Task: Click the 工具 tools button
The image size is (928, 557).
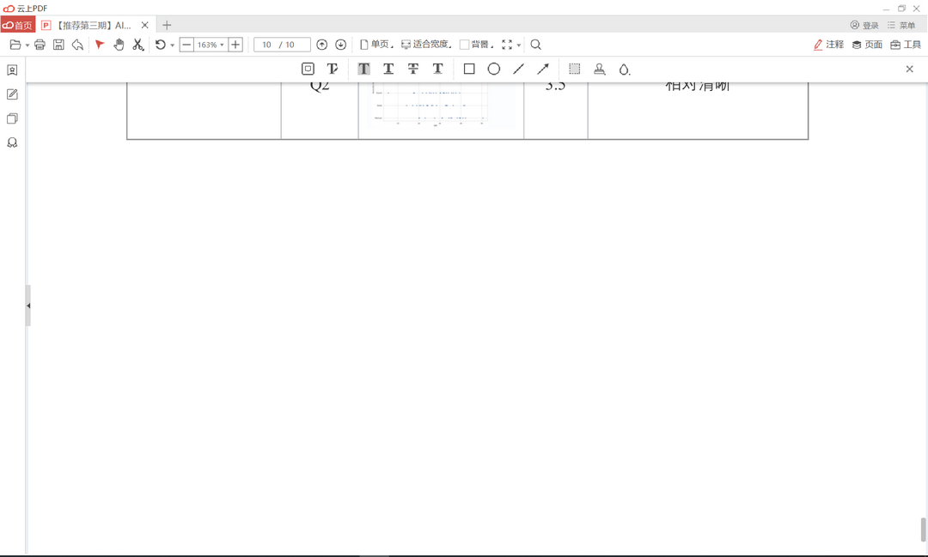Action: pyautogui.click(x=908, y=44)
